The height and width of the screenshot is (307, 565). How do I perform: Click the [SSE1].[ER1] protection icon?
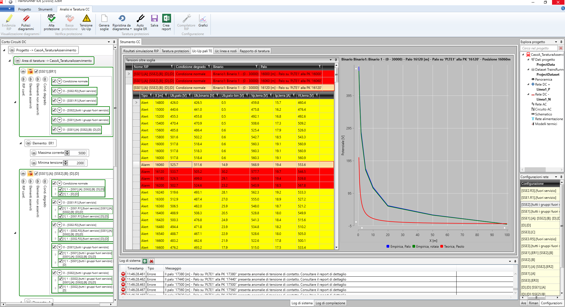click(x=30, y=71)
